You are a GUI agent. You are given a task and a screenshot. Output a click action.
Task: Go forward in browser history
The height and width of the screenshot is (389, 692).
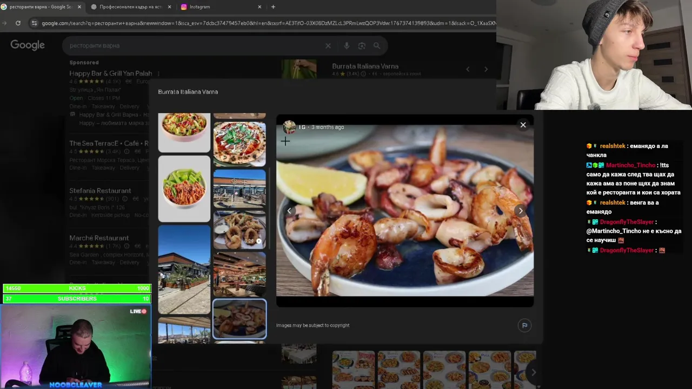[x=4, y=23]
